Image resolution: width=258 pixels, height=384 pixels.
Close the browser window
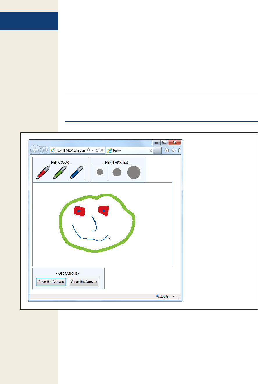coord(175,142)
